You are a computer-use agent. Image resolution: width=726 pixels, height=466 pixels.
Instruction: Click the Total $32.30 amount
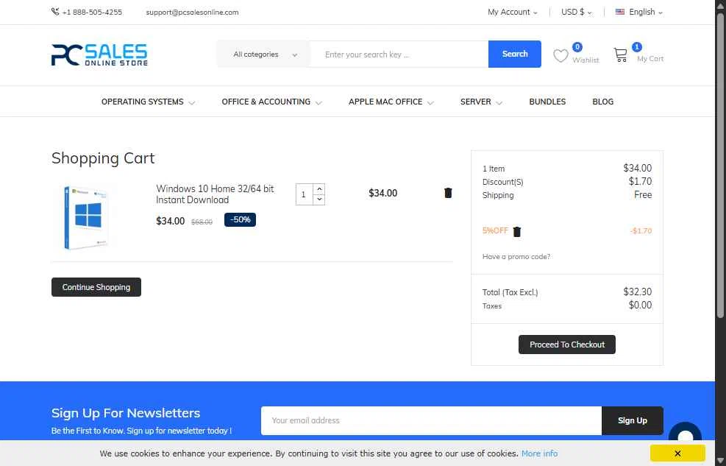point(637,292)
